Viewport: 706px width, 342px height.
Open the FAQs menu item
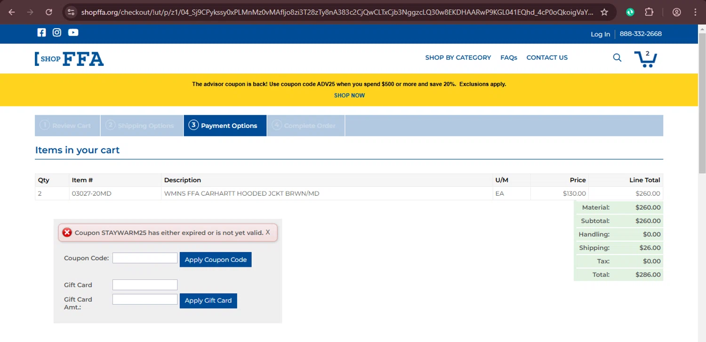(x=509, y=57)
